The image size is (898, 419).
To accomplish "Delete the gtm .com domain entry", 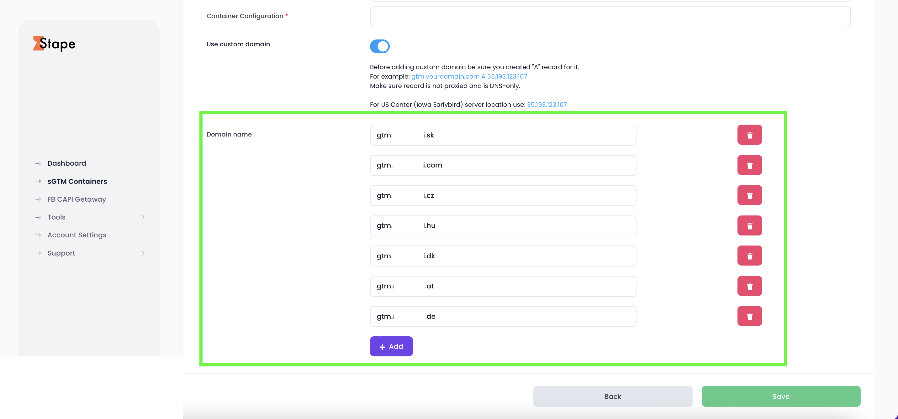I will point(749,165).
